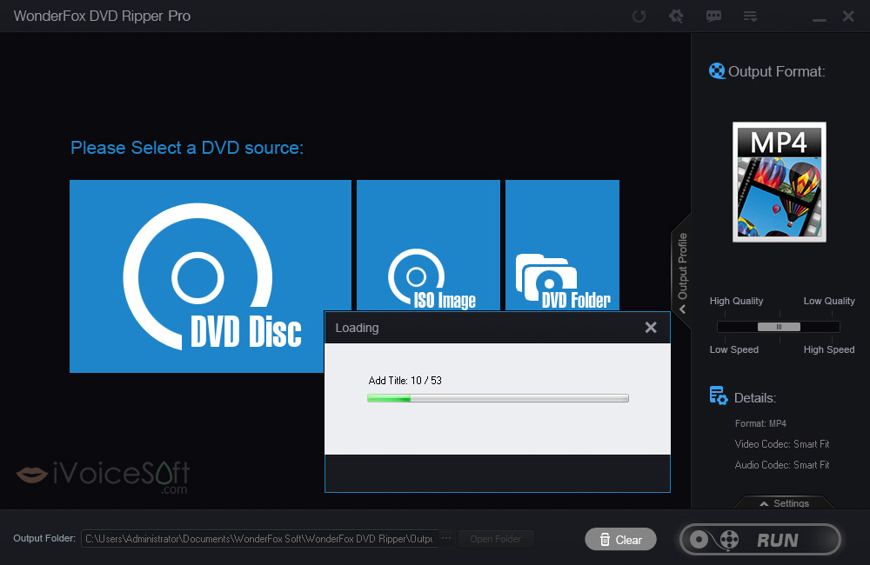The height and width of the screenshot is (565, 870).
Task: Clear the title list
Action: (620, 540)
